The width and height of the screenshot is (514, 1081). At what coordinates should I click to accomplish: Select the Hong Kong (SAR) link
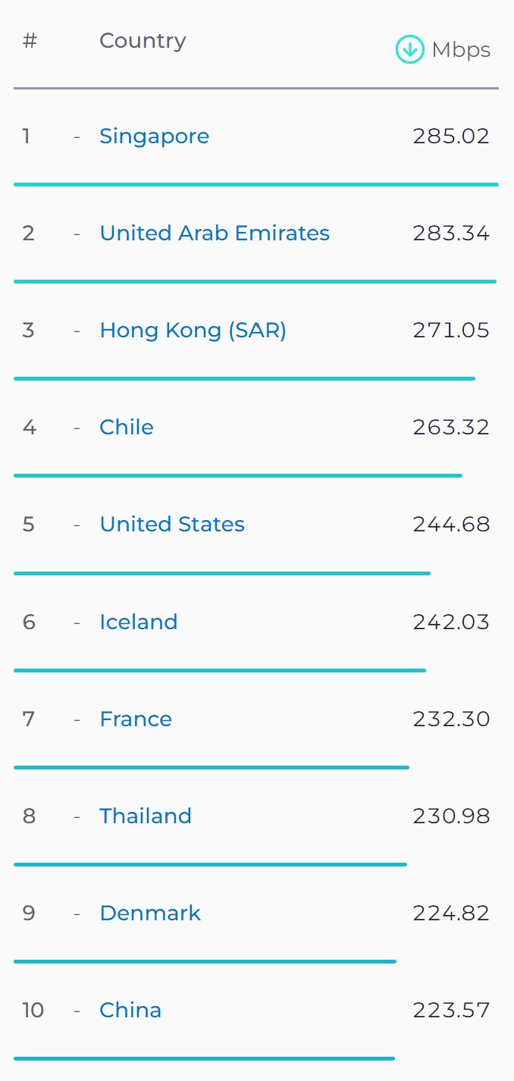coord(193,331)
